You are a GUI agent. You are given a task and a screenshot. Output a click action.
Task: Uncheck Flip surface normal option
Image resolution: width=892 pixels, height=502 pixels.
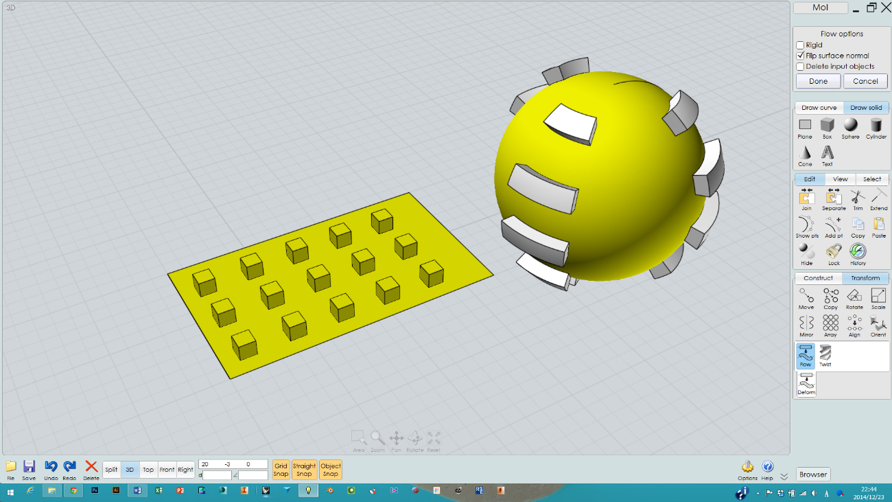pos(800,56)
